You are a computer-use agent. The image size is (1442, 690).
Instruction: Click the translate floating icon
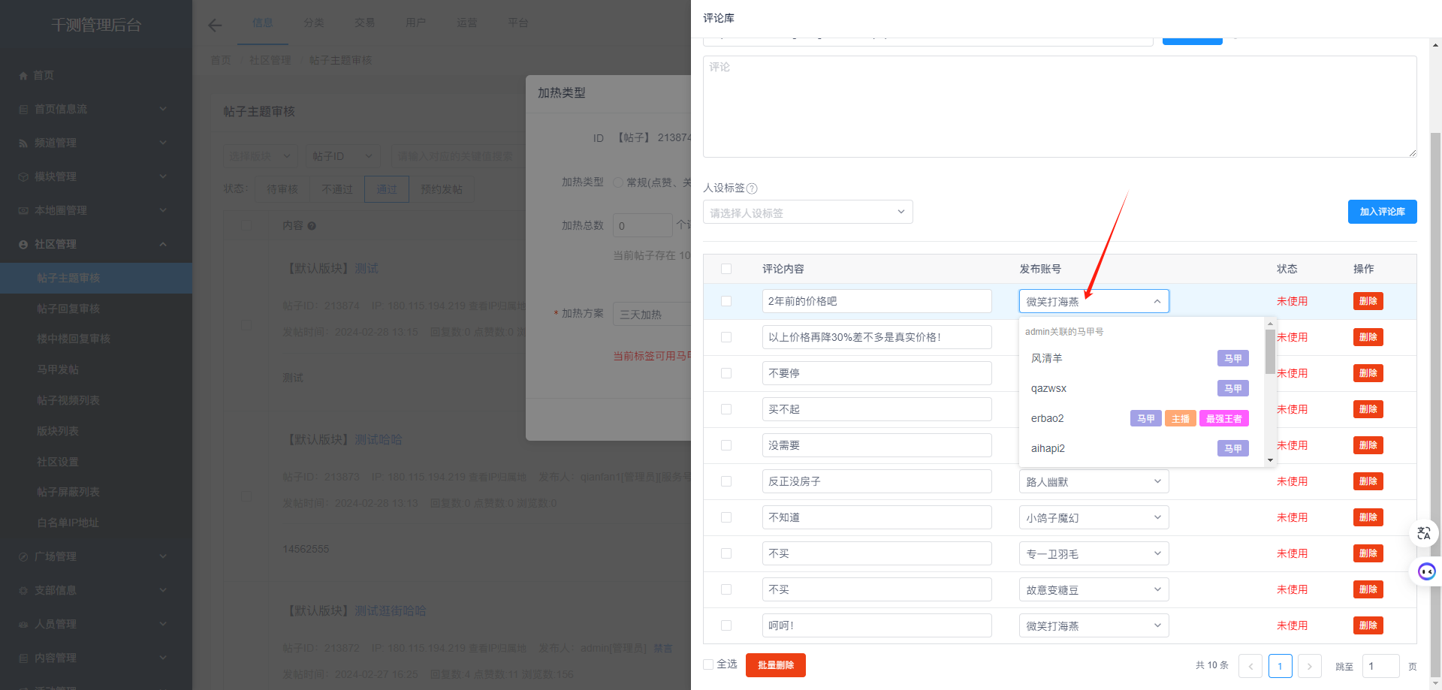tap(1424, 534)
